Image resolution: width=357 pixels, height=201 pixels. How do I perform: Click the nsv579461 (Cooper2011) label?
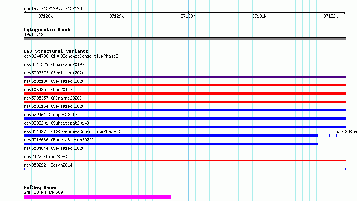click(x=51, y=115)
